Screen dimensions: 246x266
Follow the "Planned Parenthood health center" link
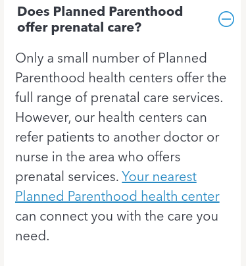click(x=117, y=196)
